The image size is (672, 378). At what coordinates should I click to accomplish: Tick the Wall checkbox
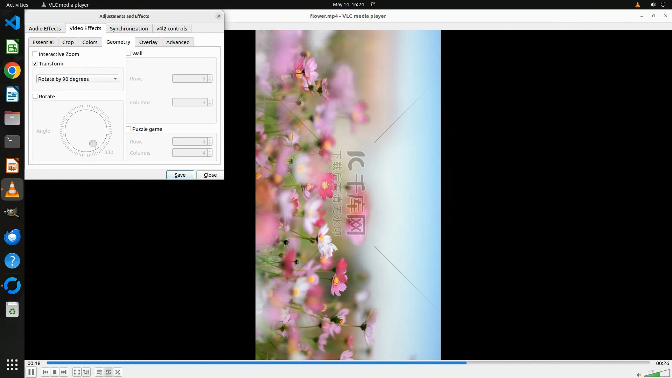pyautogui.click(x=128, y=53)
